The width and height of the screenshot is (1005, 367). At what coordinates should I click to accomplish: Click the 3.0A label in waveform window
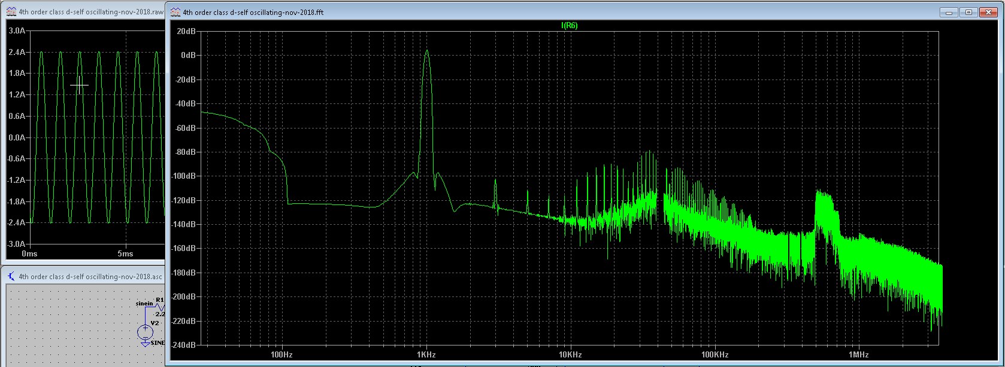[17, 30]
